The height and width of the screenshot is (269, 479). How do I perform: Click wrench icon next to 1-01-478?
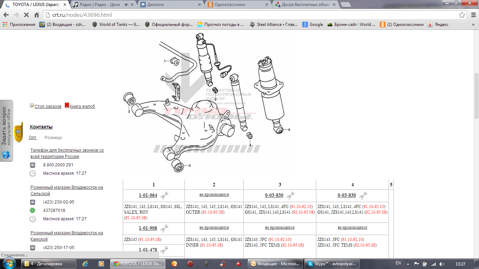(x=164, y=250)
